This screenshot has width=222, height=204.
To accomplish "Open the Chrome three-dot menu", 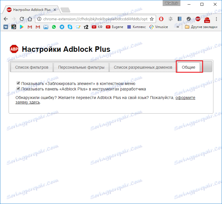I will (216, 19).
